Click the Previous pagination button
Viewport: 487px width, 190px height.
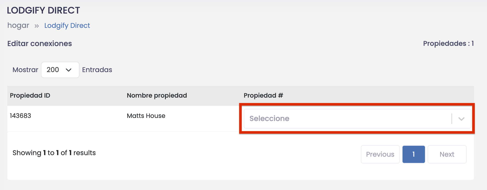[380, 154]
